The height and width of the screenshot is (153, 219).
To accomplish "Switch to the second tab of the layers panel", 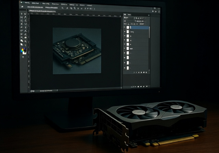I will [x=129, y=14].
